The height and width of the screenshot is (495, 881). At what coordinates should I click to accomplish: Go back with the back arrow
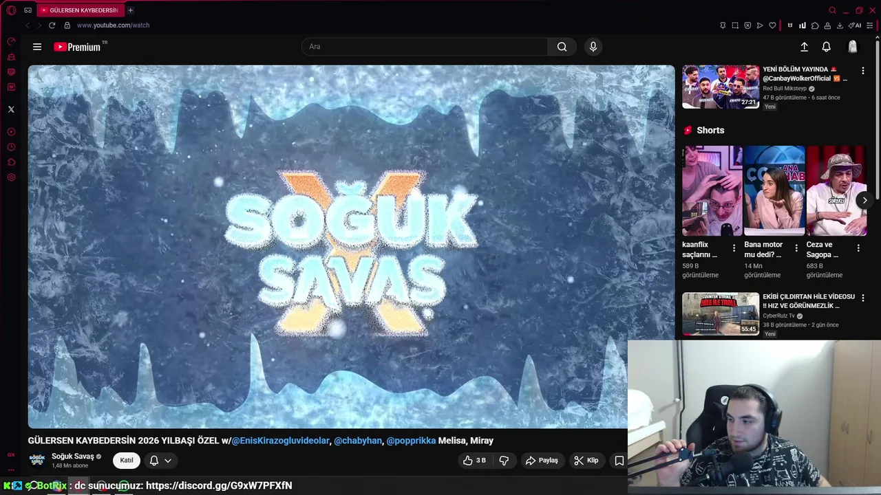[x=27, y=25]
